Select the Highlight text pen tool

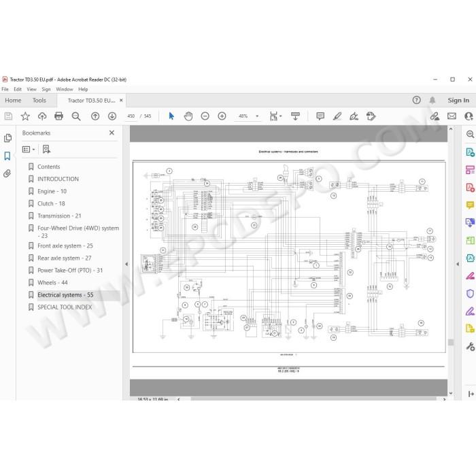(x=337, y=116)
